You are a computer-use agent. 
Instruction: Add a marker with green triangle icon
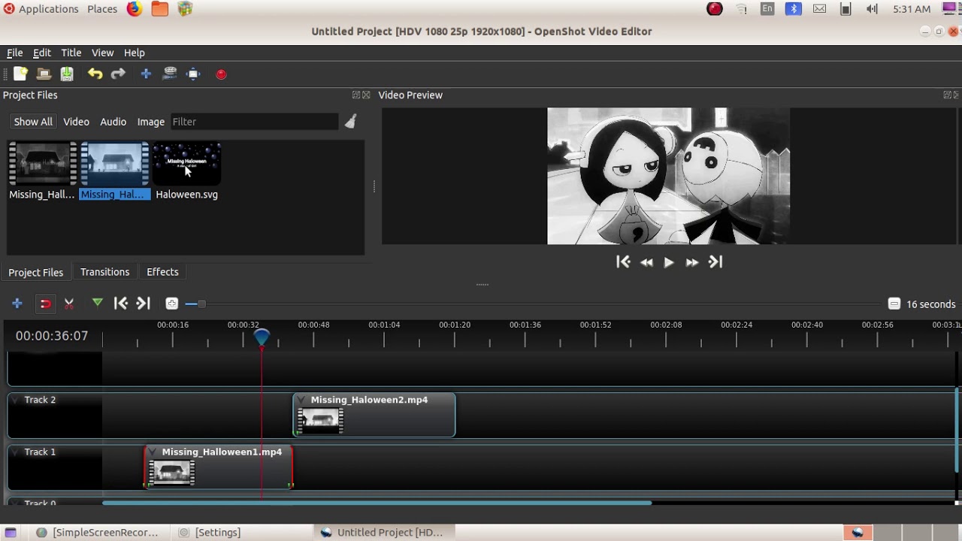click(97, 303)
